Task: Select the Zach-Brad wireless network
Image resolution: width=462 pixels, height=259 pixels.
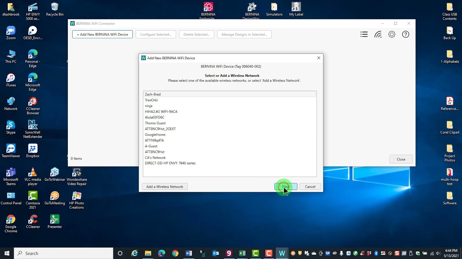Action: [153, 94]
